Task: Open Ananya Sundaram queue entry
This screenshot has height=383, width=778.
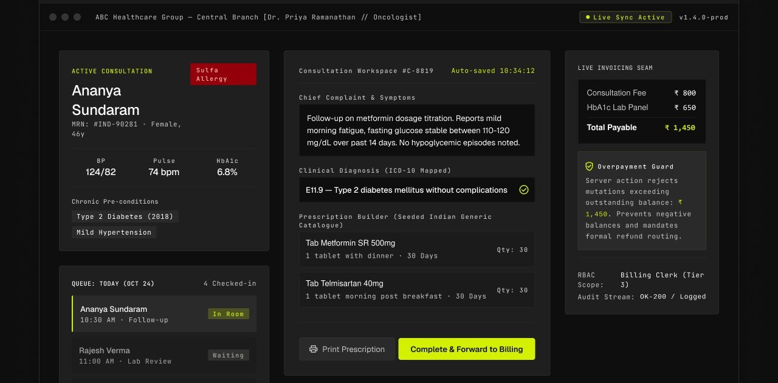Action: (164, 314)
